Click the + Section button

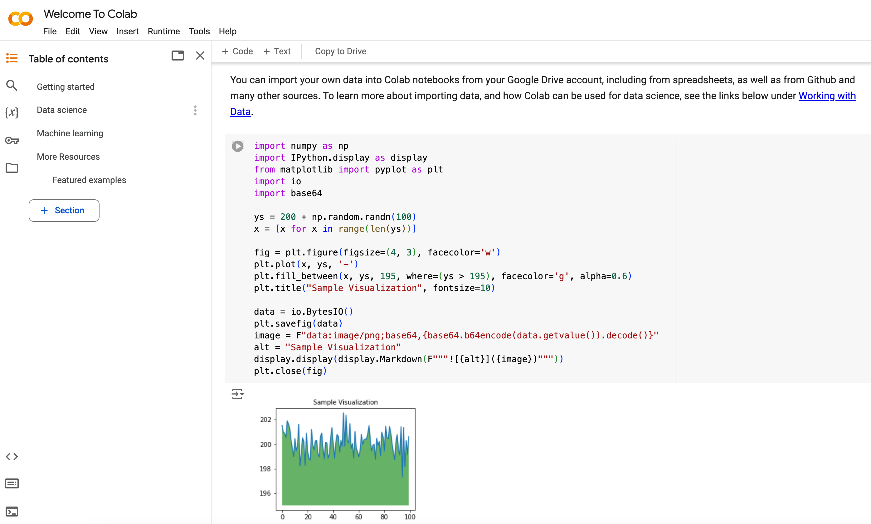(64, 211)
